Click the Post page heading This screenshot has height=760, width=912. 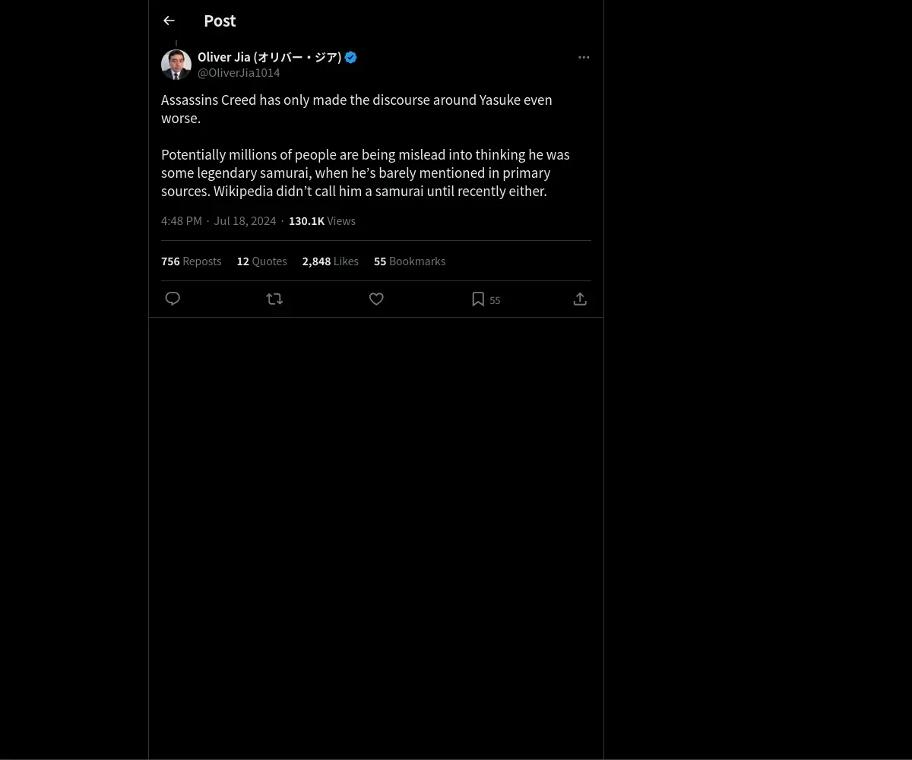[220, 21]
